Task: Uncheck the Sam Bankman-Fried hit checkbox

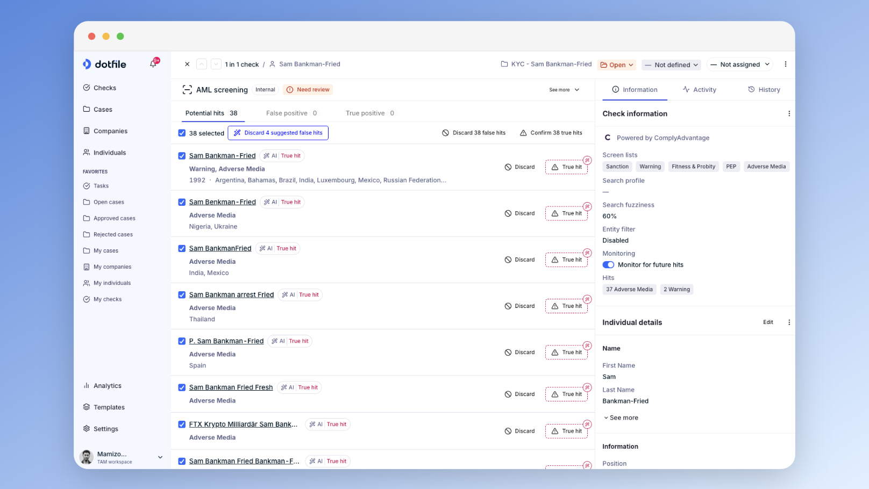Action: pos(182,156)
